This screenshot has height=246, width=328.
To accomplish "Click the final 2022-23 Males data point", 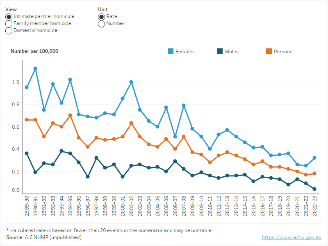I will [x=314, y=189].
